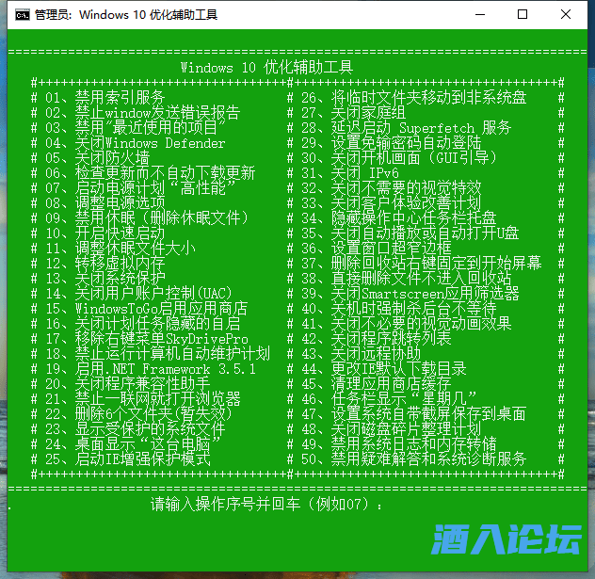Click the 酒入论坛 watermark logo
Screen dimensions: 595x579
507,540
